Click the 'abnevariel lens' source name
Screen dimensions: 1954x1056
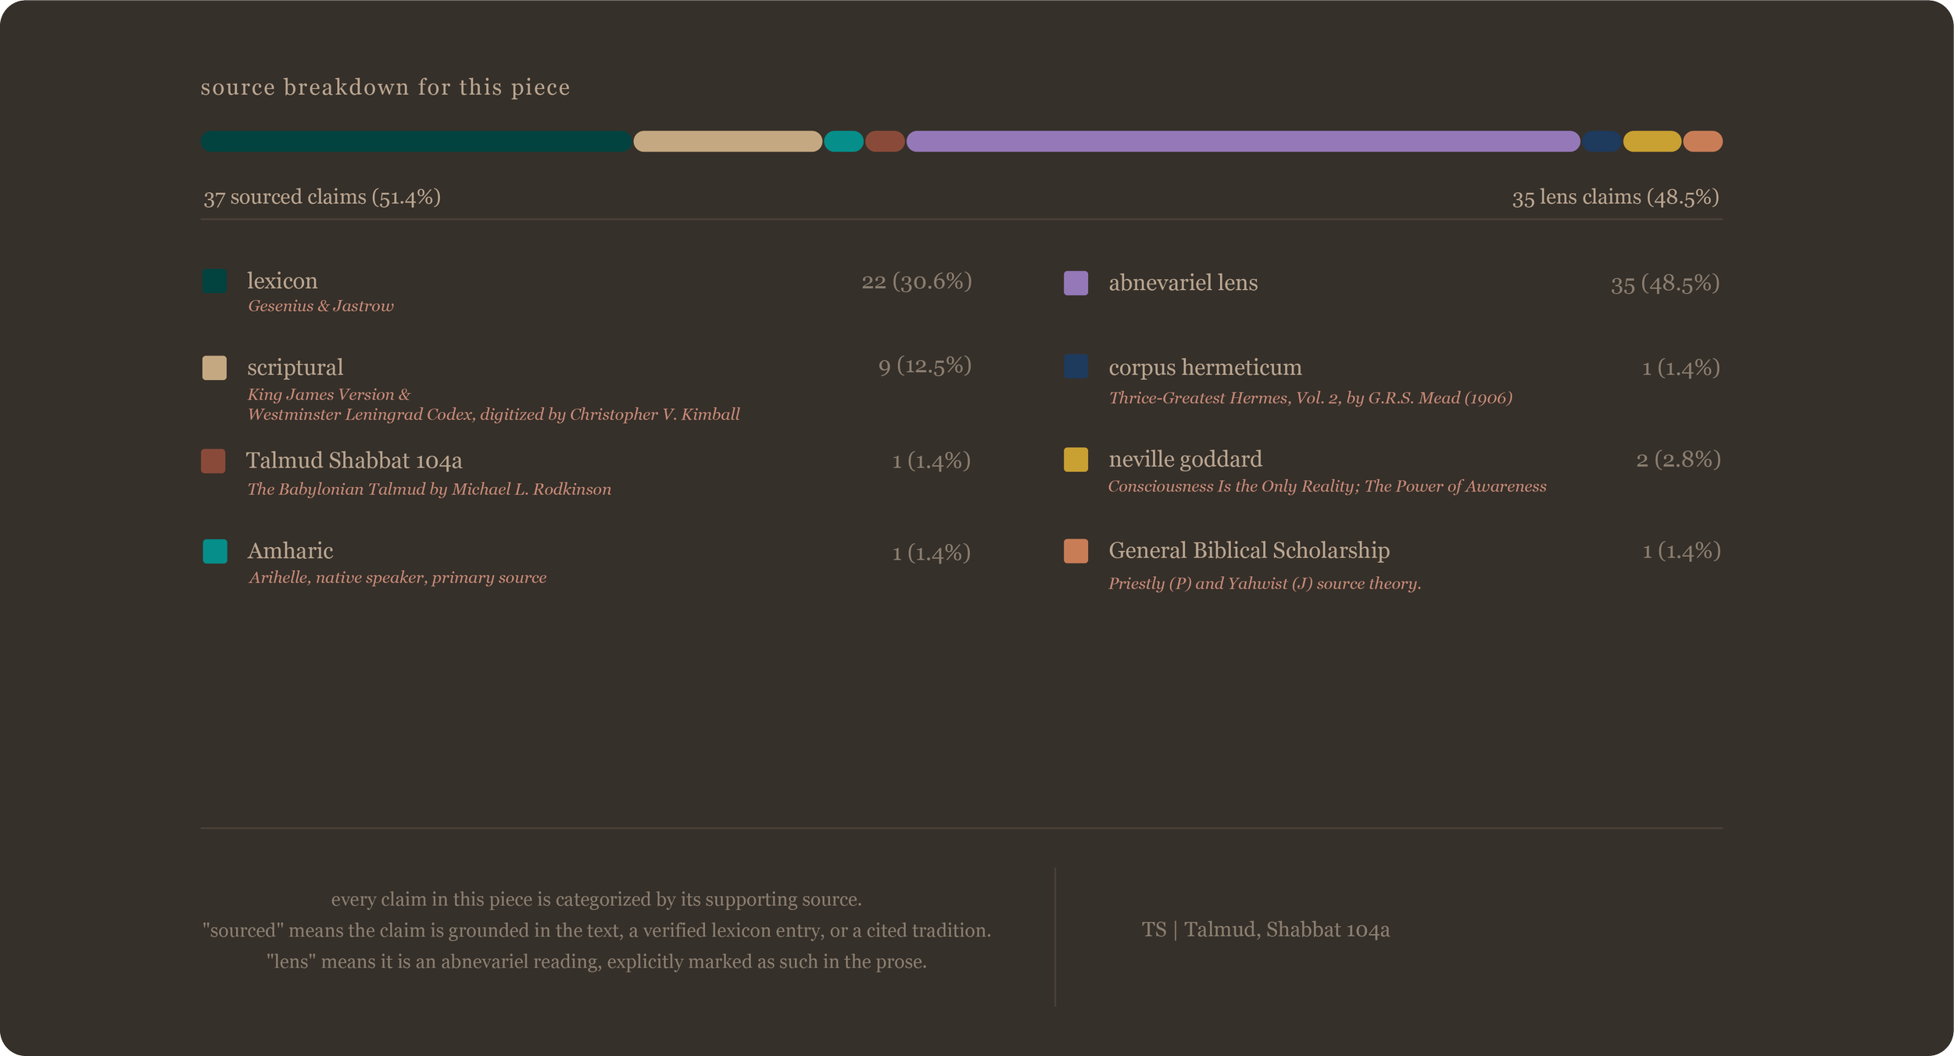tap(1183, 283)
